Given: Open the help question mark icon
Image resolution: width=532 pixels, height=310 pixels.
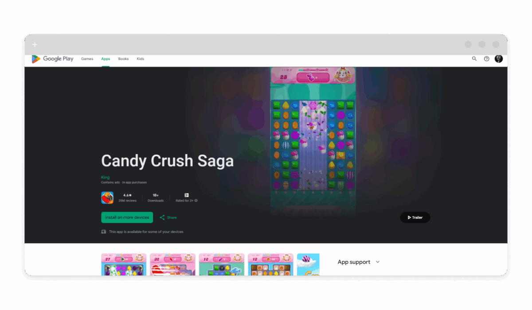Looking at the screenshot, I should (486, 59).
